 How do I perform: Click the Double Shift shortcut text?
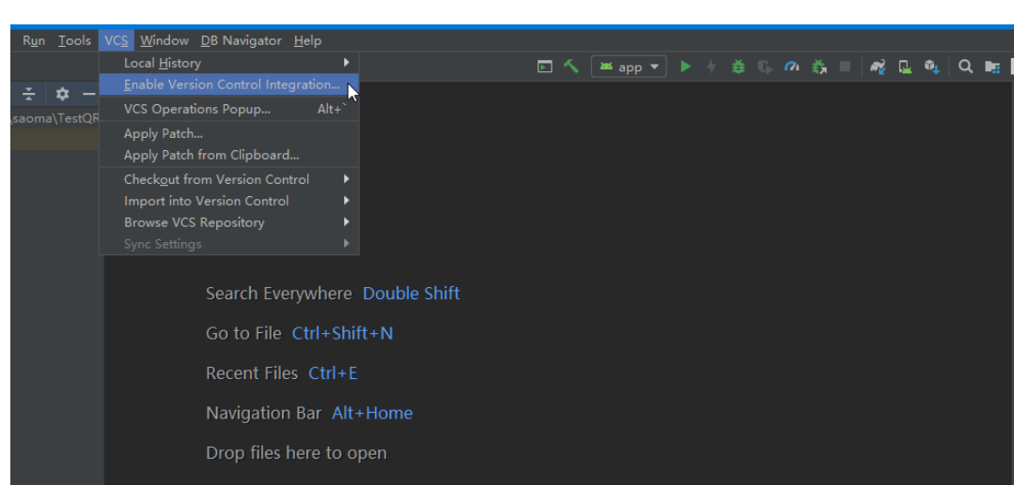(x=412, y=294)
